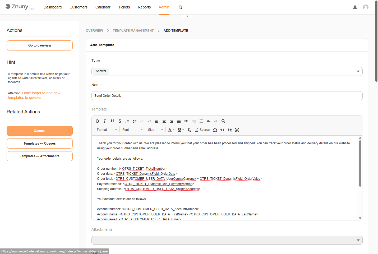
Task: Undo the last editor change
Action: pyautogui.click(x=209, y=121)
